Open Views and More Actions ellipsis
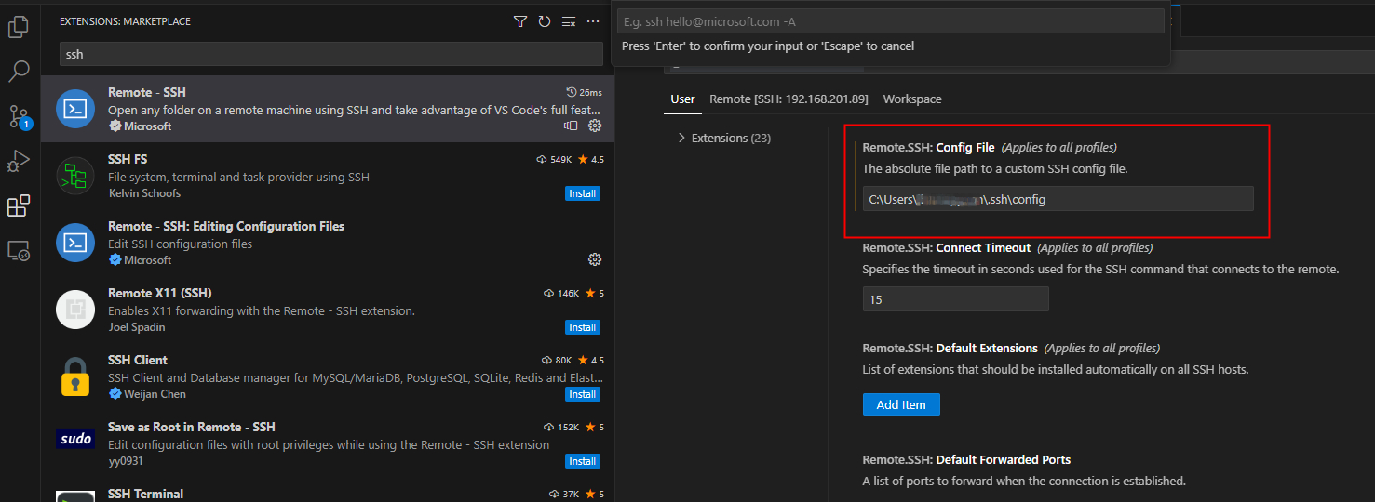 (x=593, y=21)
